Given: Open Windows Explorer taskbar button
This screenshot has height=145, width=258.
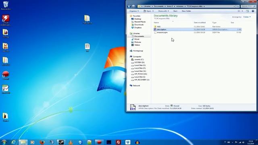Looking at the screenshot, I should click(x=23, y=142).
